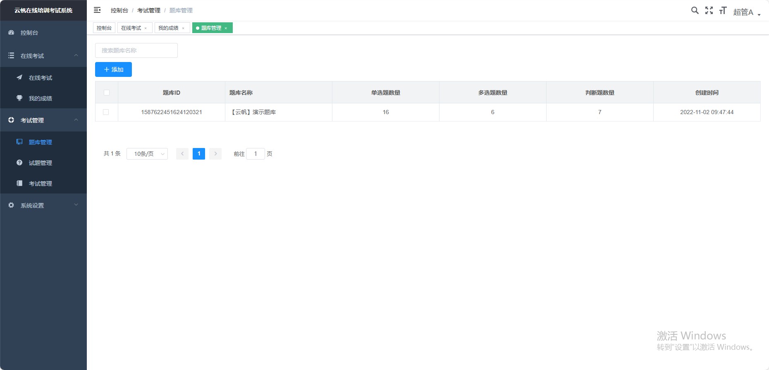Click 控制台 breadcrumb link
This screenshot has height=370, width=769.
point(119,10)
